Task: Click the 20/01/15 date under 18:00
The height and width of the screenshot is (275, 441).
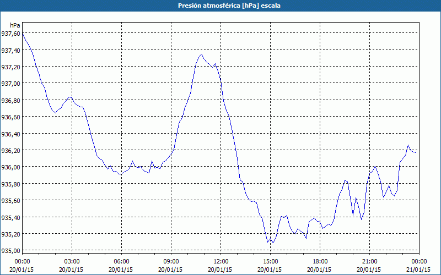Action: pyautogui.click(x=319, y=269)
